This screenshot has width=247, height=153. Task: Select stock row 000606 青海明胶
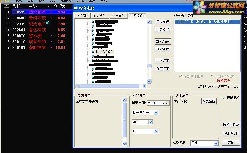coord(37,18)
